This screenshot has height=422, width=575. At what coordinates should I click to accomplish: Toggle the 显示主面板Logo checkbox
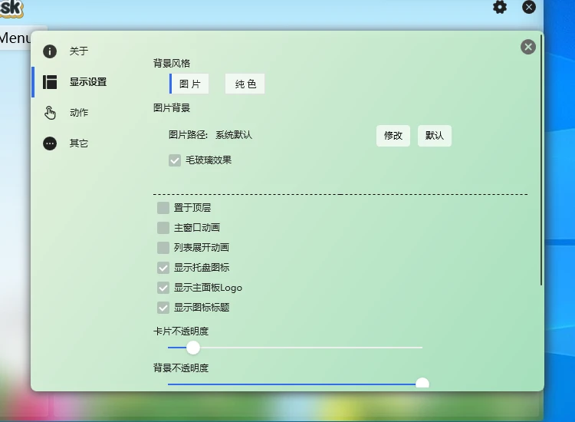(163, 288)
